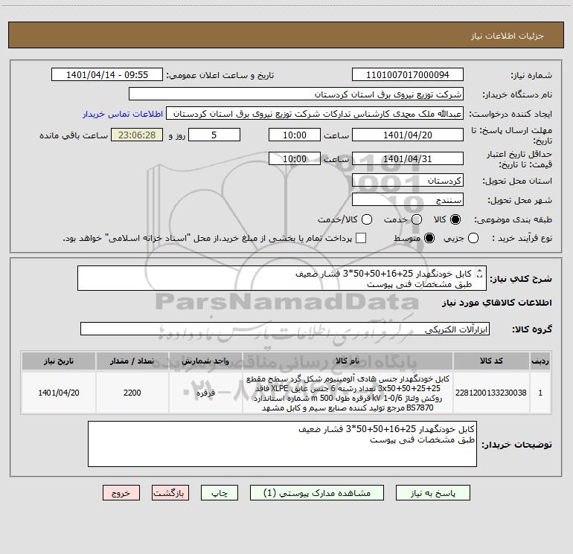Viewport: 573px width, 554px height.
Task: Click the نام کالا column header
Action: tap(348, 361)
